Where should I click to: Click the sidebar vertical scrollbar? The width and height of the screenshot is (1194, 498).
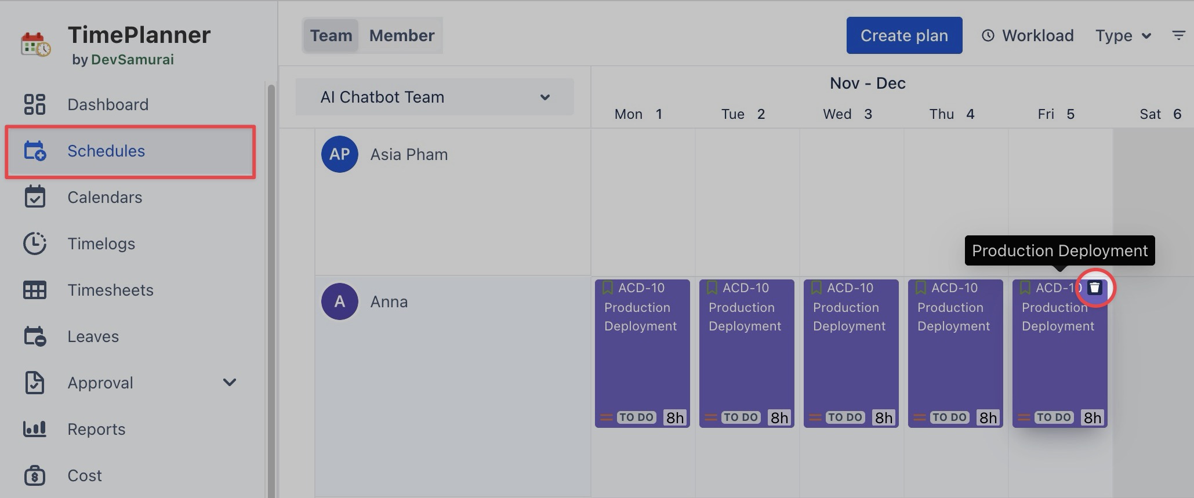(271, 290)
